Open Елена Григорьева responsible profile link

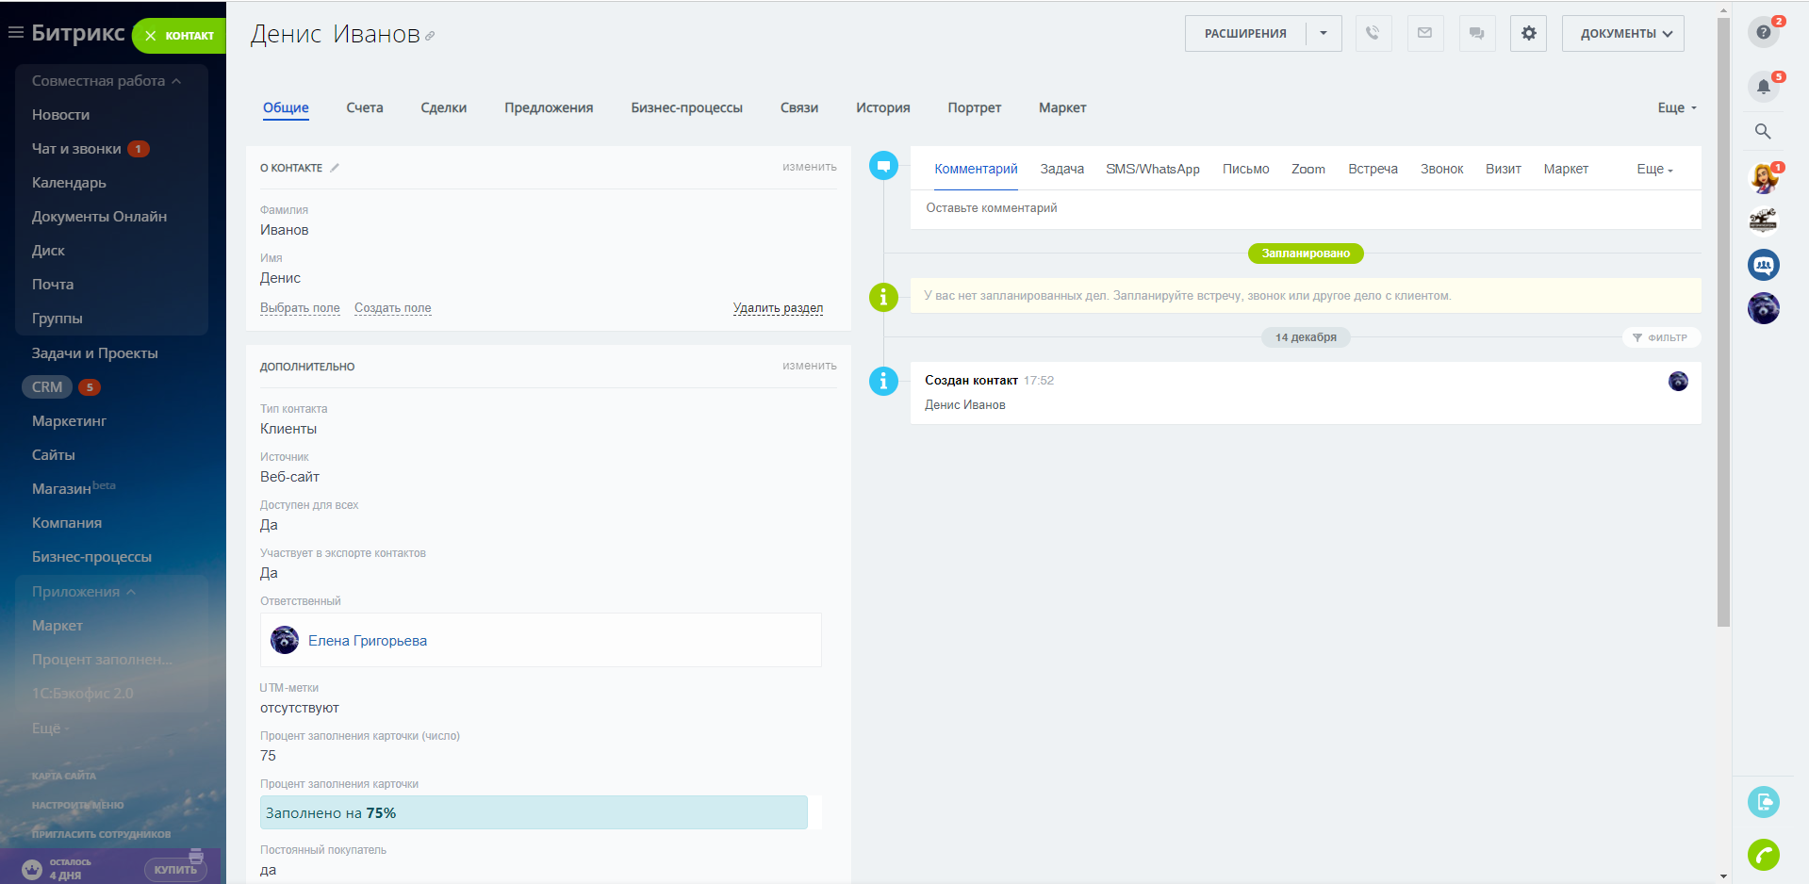(367, 641)
